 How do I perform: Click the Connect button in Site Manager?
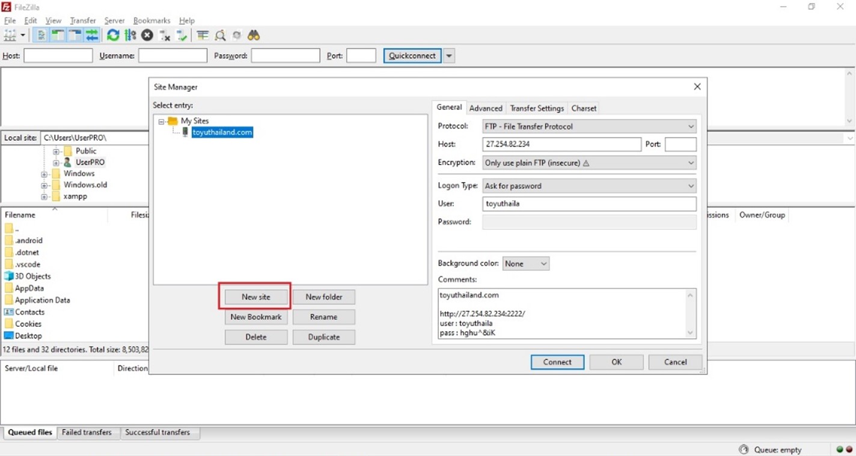pyautogui.click(x=557, y=362)
